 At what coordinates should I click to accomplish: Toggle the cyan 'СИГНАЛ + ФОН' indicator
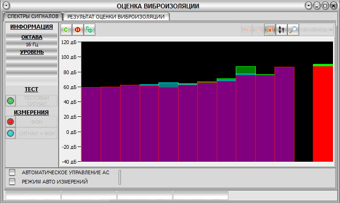(x=10, y=133)
